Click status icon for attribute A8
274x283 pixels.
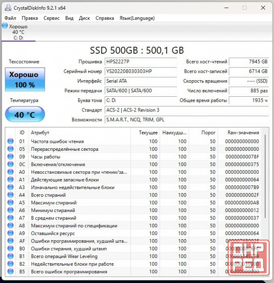coord(11,226)
